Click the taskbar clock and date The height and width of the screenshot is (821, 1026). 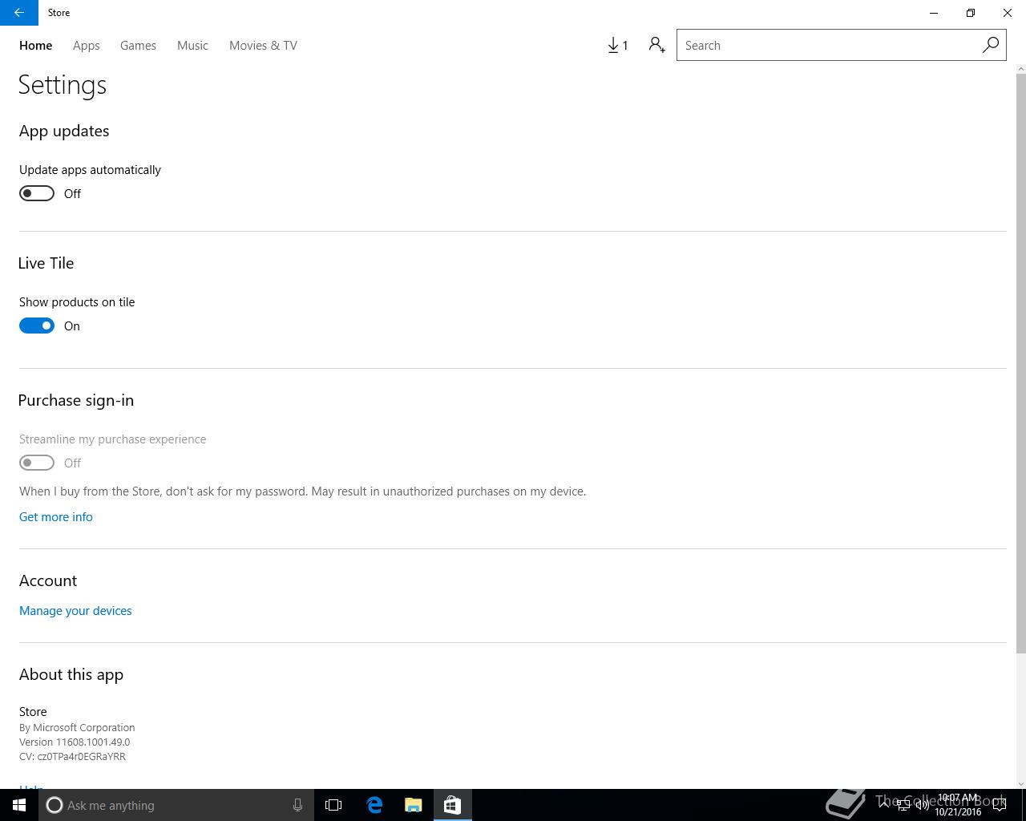click(x=958, y=805)
